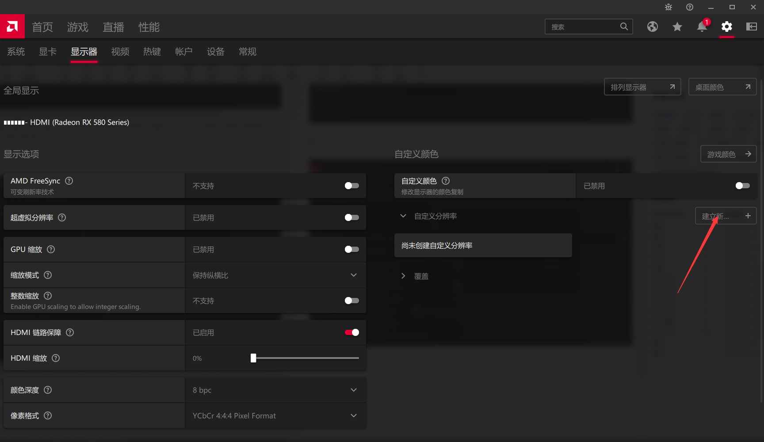Click 建立新 to create custom resolution
This screenshot has width=764, height=442.
point(726,216)
